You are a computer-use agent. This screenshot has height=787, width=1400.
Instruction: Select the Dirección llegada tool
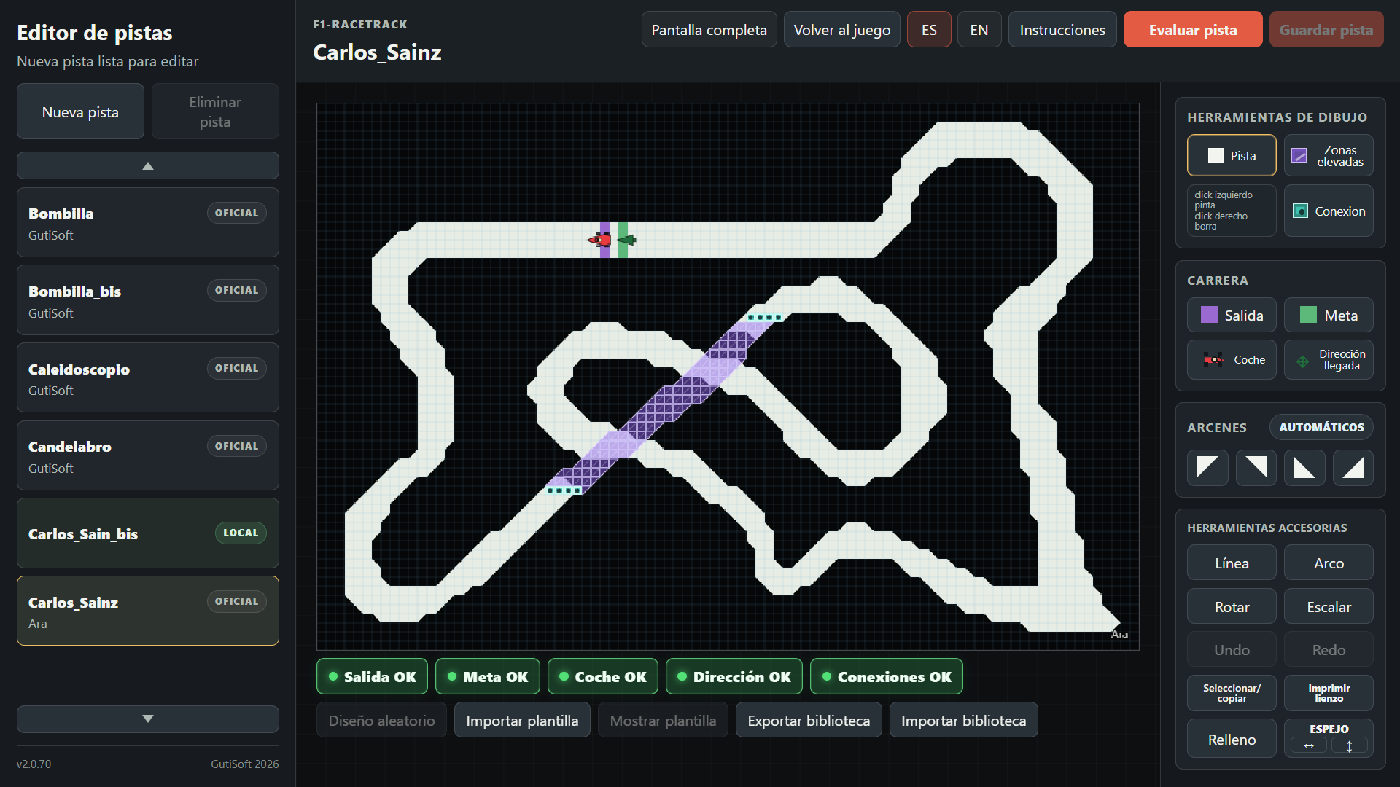(x=1329, y=359)
